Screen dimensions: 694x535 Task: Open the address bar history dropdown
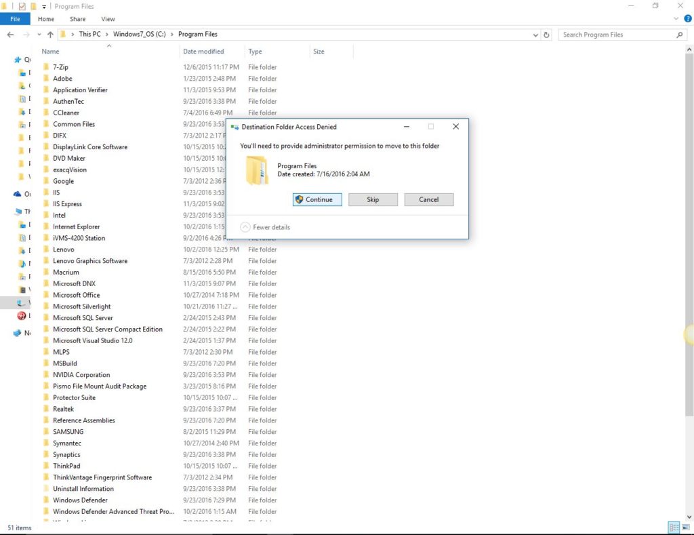click(535, 34)
